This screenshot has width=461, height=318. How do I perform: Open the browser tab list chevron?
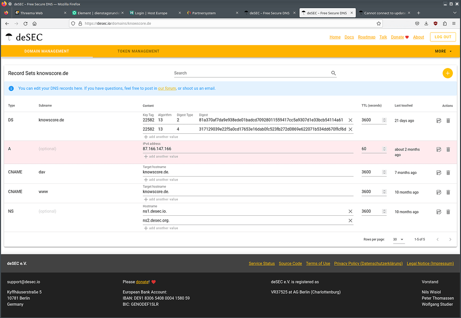(454, 13)
